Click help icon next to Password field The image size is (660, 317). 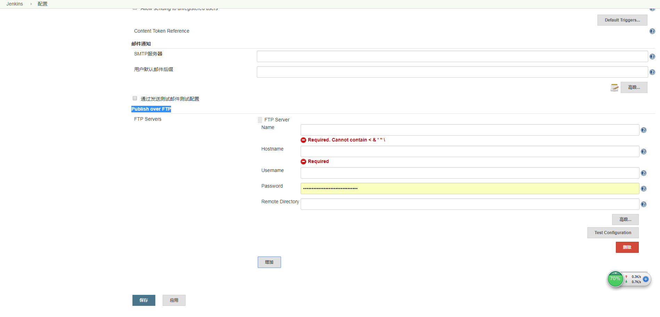pos(643,189)
